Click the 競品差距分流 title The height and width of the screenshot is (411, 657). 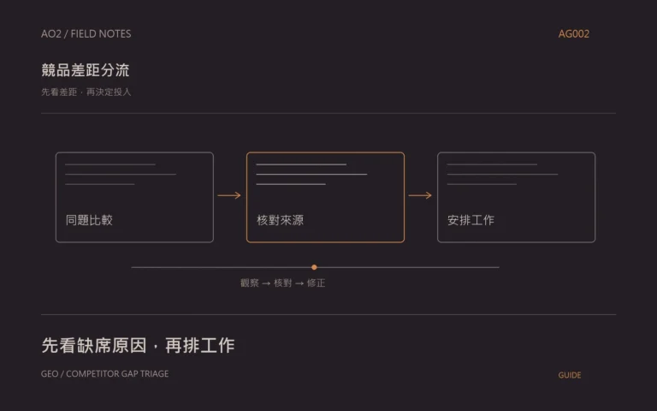click(86, 70)
